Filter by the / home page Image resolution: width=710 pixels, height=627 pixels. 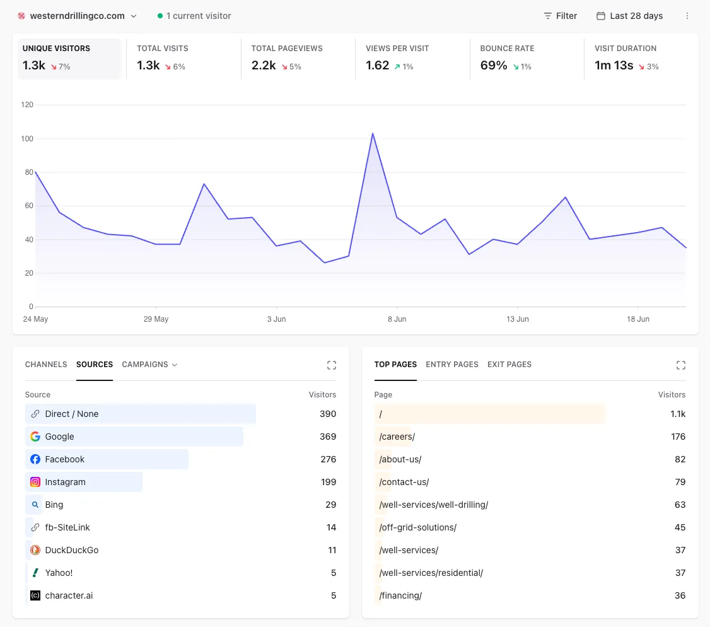[380, 414]
